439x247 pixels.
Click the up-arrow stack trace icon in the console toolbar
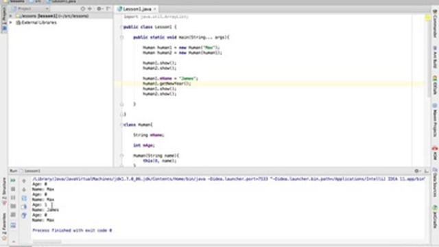[24, 181]
